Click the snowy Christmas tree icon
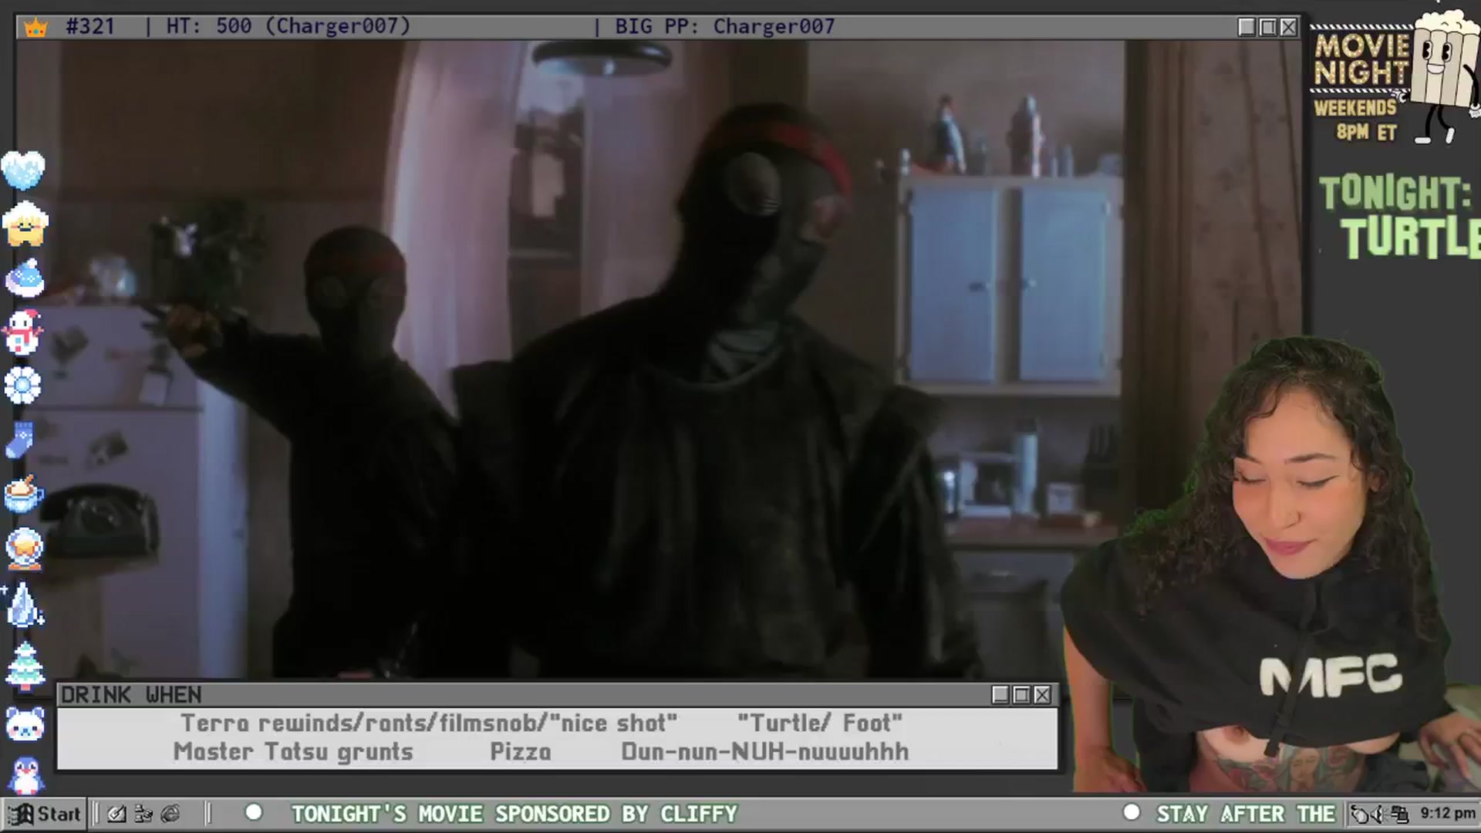This screenshot has width=1481, height=833. (x=25, y=666)
